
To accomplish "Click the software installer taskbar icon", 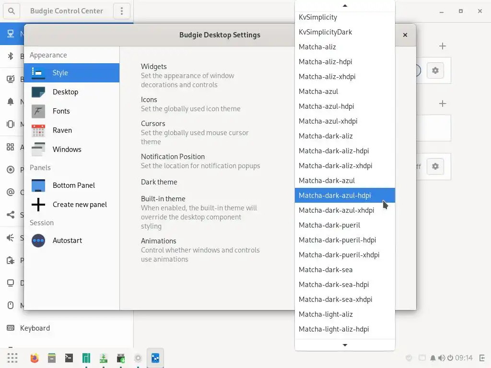I will click(x=104, y=357).
